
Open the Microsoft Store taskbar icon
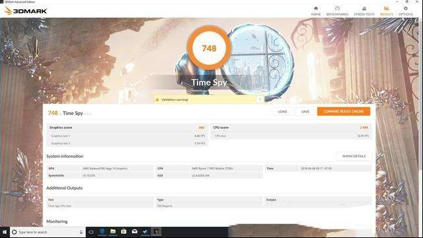[124, 232]
